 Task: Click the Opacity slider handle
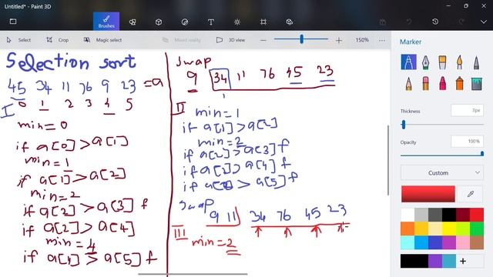click(x=481, y=154)
